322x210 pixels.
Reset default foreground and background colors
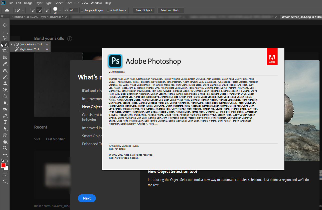coord(2,160)
